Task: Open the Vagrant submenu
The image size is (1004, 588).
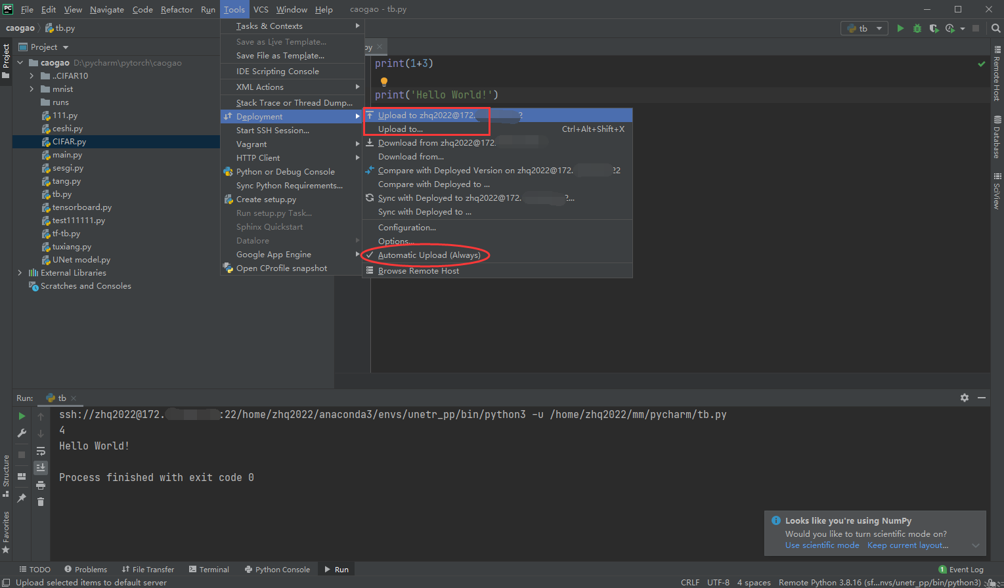Action: pyautogui.click(x=292, y=144)
